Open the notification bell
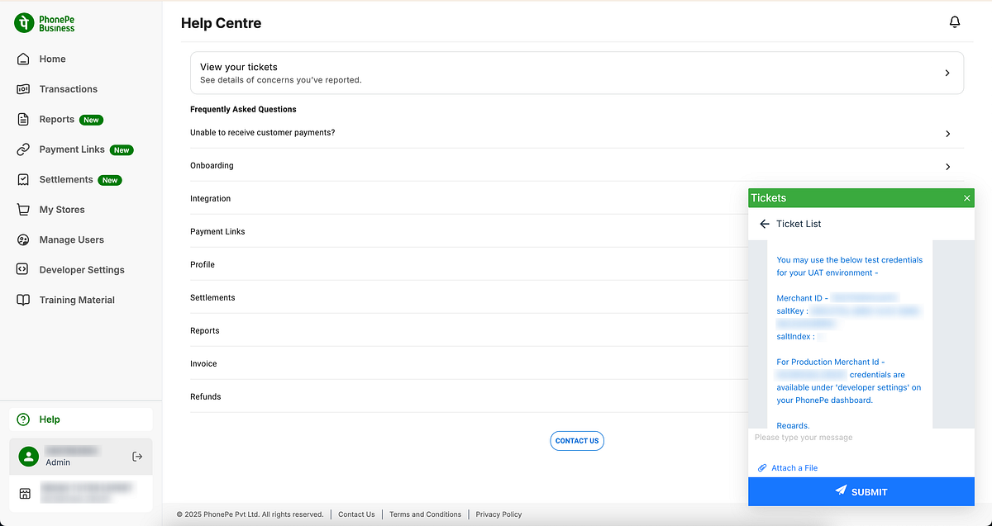The image size is (992, 526). click(955, 22)
